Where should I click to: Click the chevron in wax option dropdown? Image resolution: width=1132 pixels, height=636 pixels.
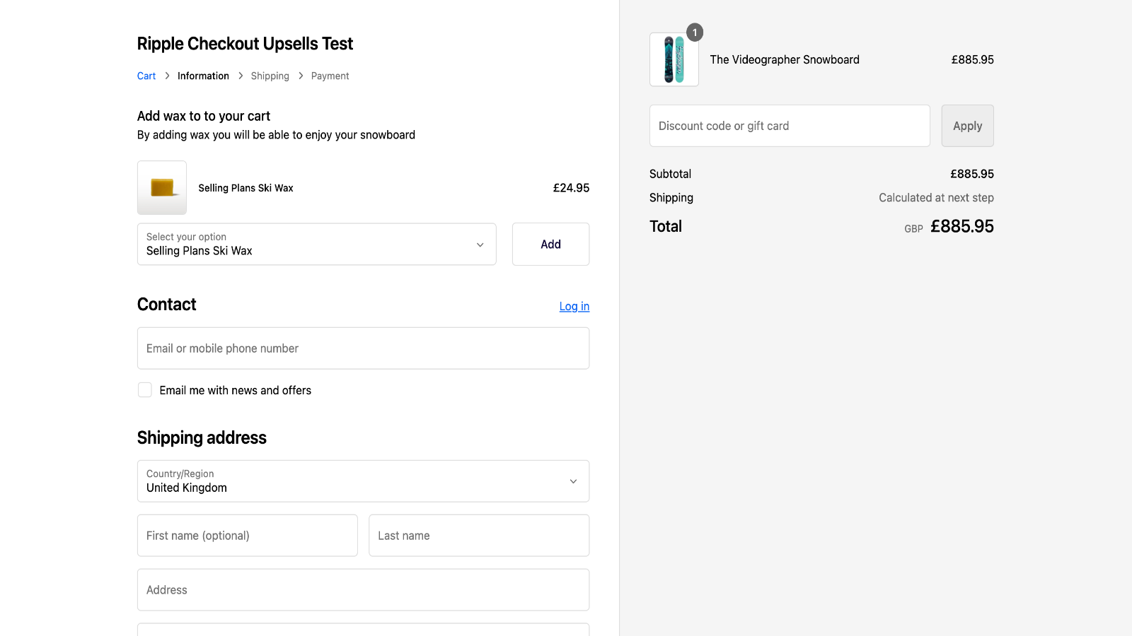(x=480, y=245)
